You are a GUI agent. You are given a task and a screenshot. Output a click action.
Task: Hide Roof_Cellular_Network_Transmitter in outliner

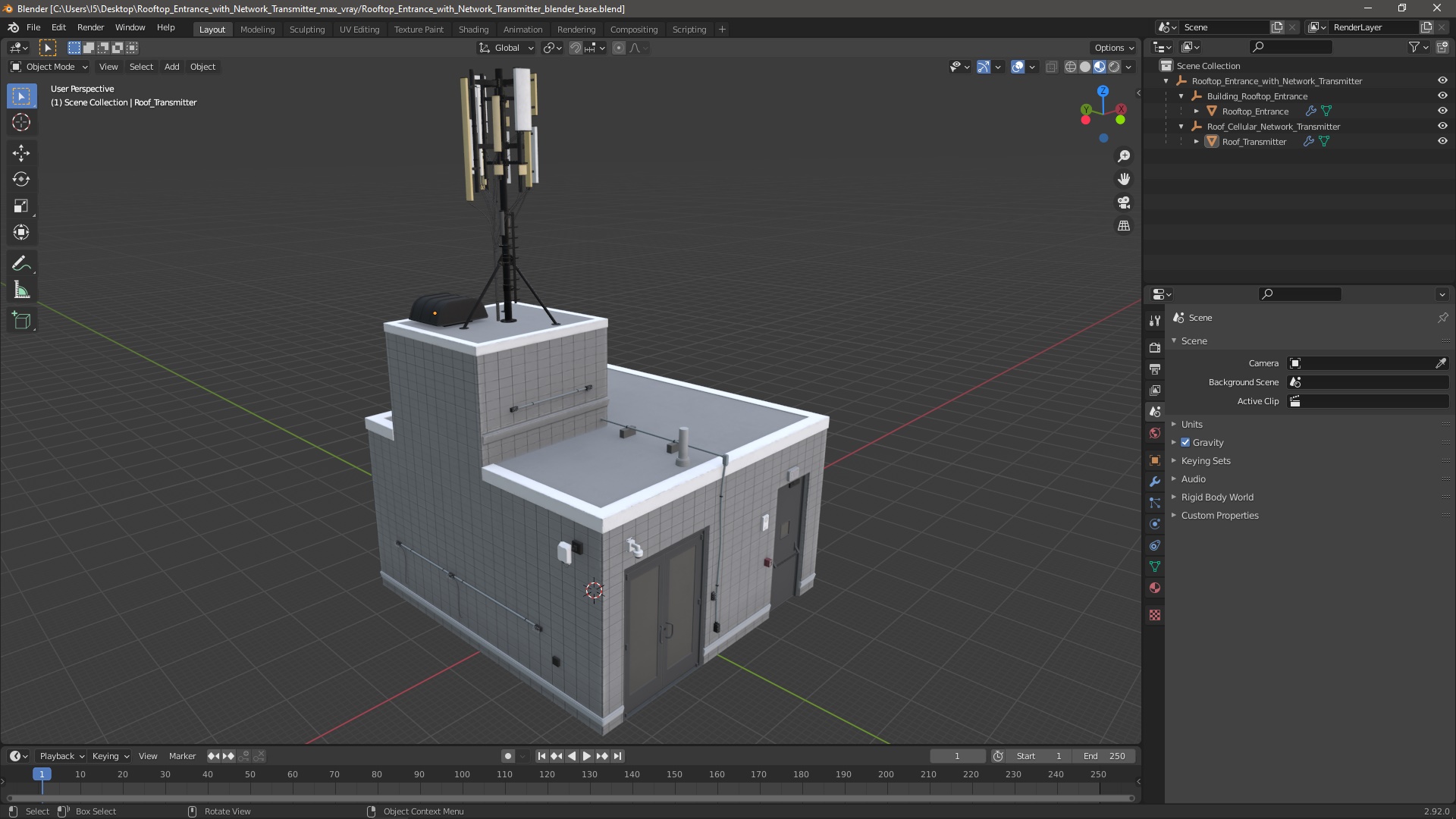coord(1442,126)
